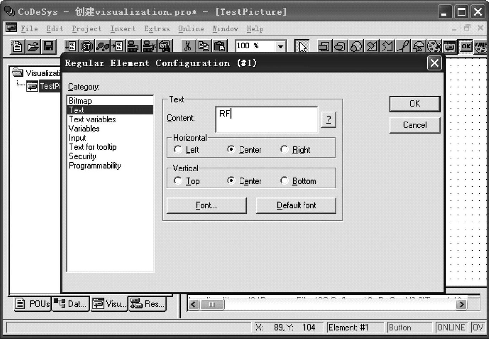The width and height of the screenshot is (489, 339).
Task: Open the zoom percentage dropdown
Action: pos(281,46)
